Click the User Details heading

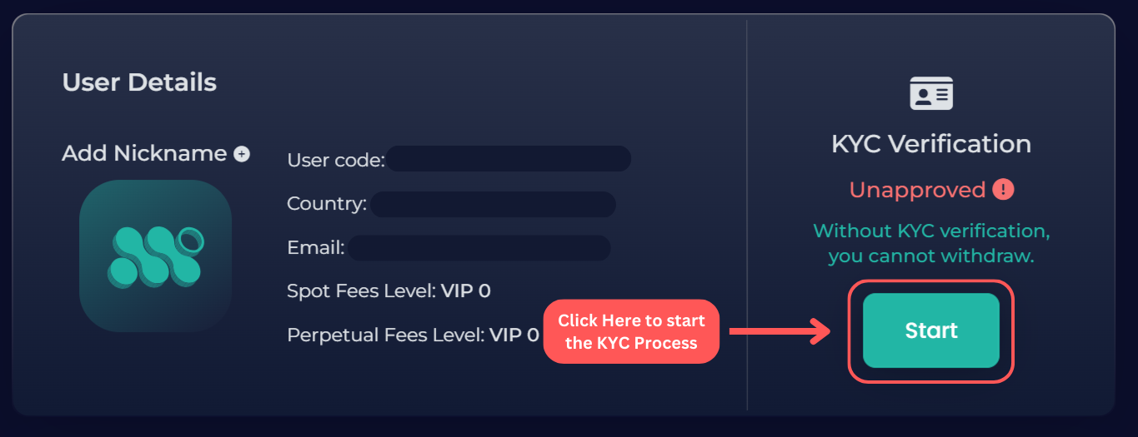(x=139, y=82)
